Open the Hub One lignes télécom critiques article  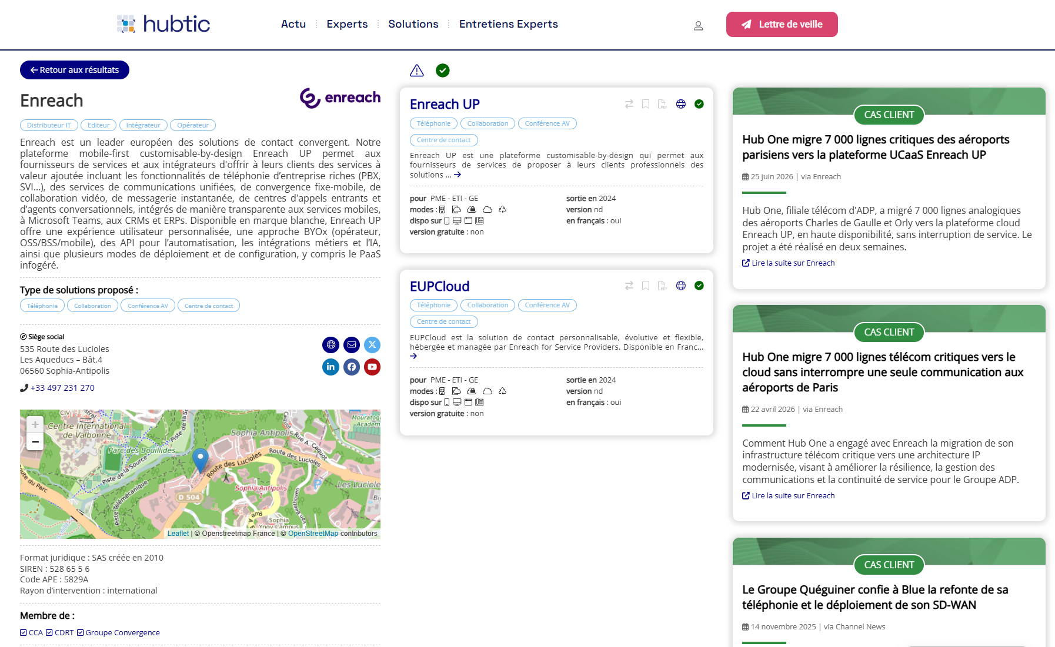[x=883, y=373]
